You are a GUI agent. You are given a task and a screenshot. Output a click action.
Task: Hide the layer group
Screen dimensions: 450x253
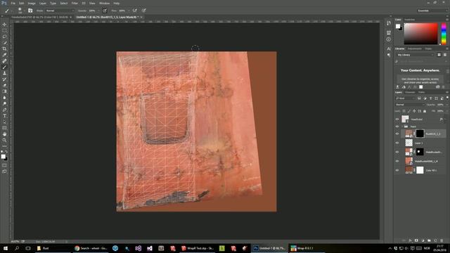397,126
